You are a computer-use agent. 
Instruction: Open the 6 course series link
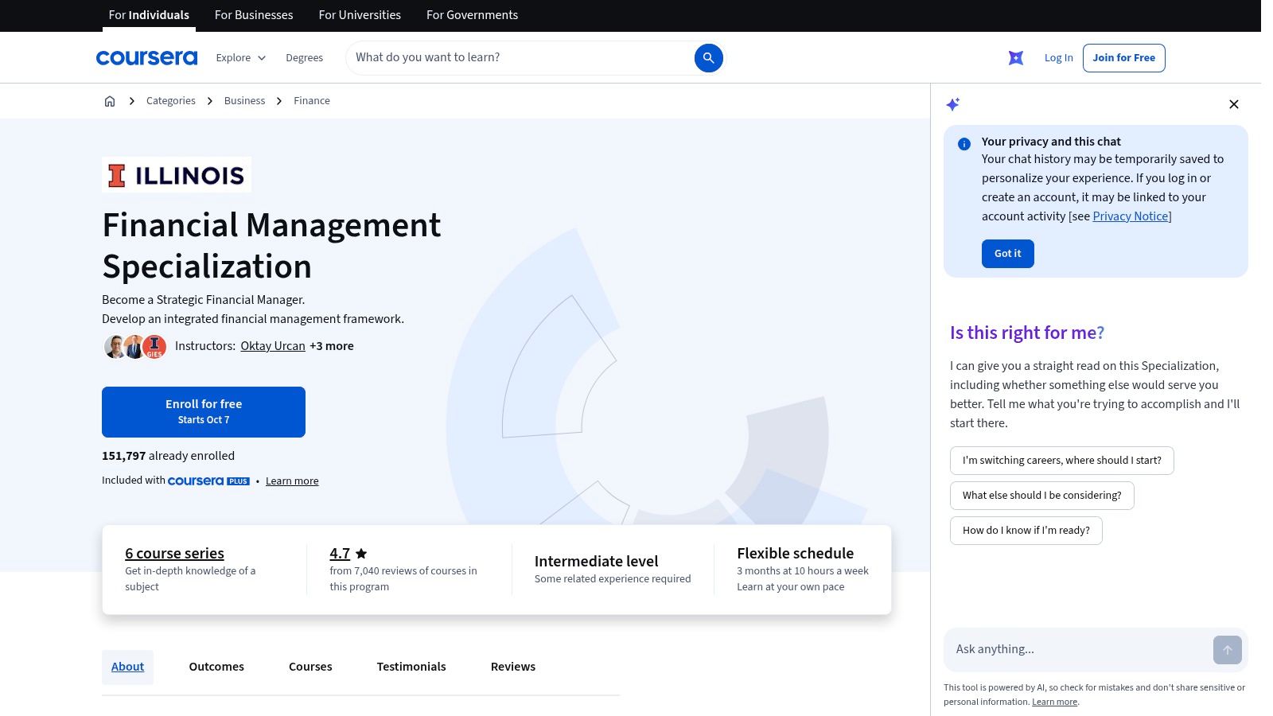tap(174, 554)
